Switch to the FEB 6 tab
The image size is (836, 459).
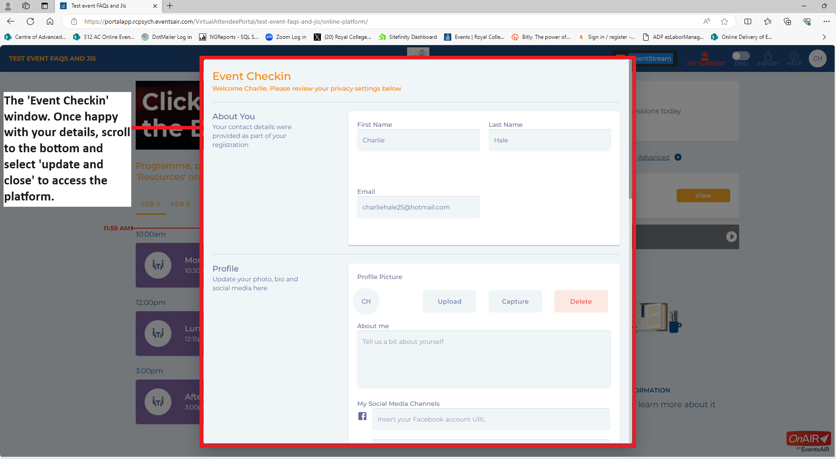tap(180, 204)
